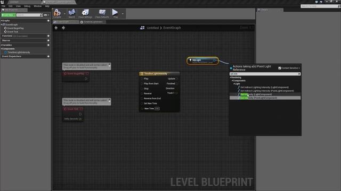The image size is (341, 191).
Task: Add a new graph with Graphs plus
Action: pos(48,21)
